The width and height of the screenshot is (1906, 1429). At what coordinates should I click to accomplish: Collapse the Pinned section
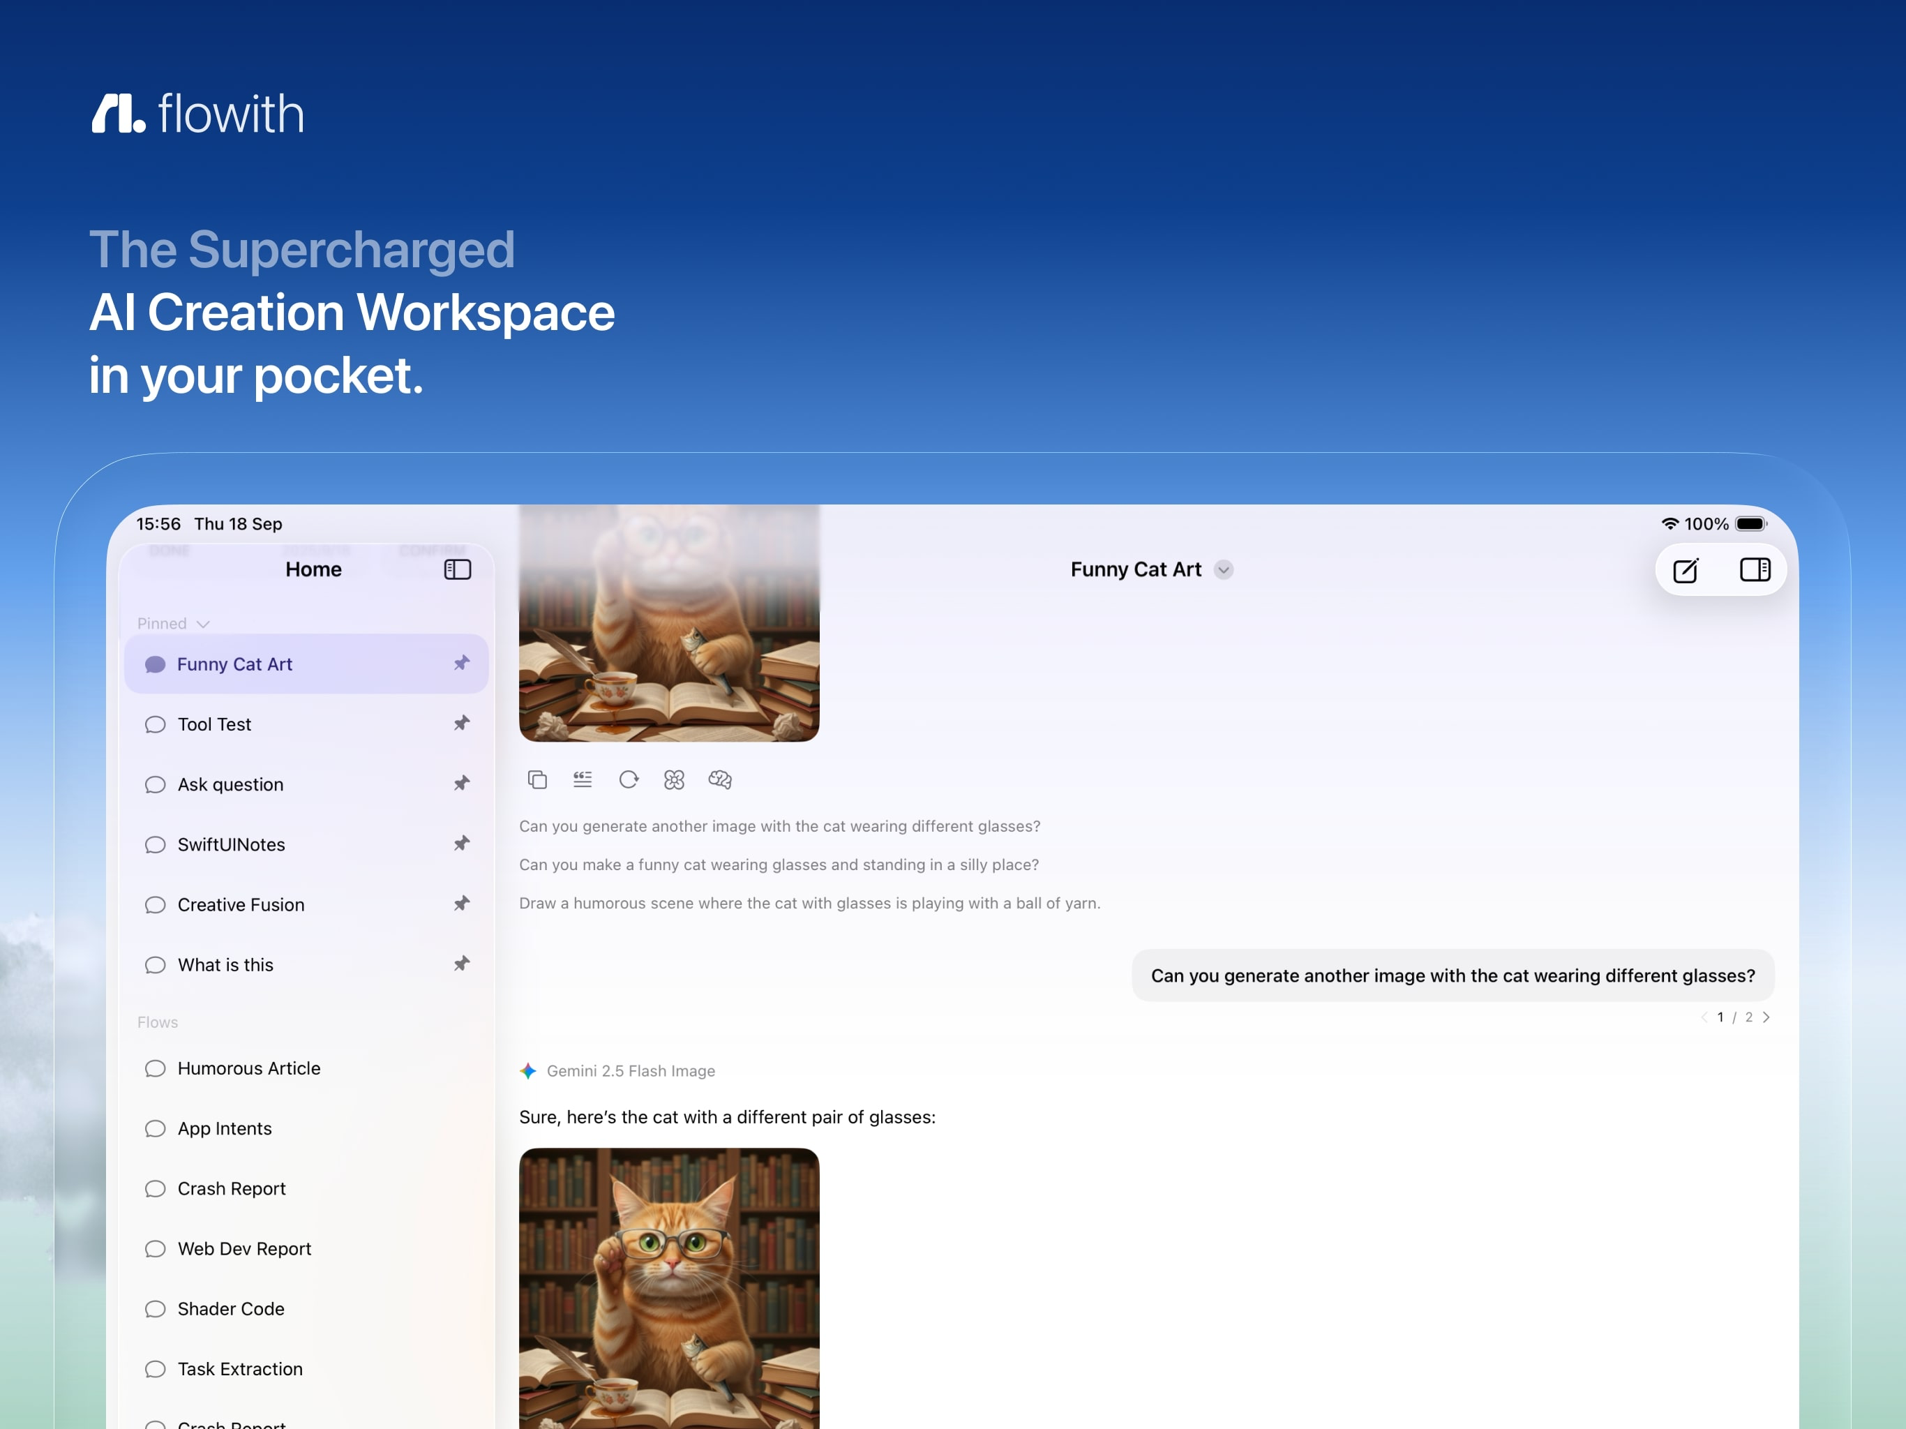click(x=173, y=623)
